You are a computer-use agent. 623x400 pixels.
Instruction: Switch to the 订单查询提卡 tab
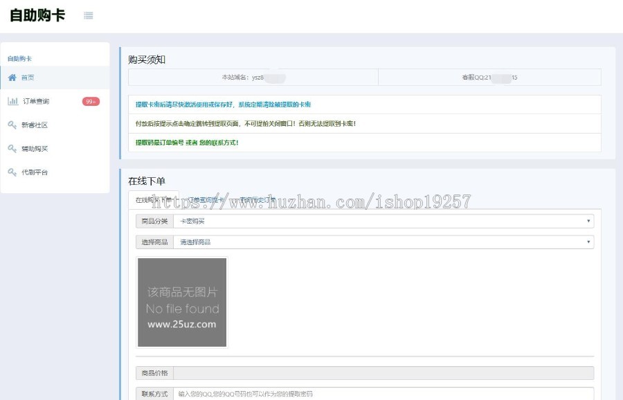206,200
